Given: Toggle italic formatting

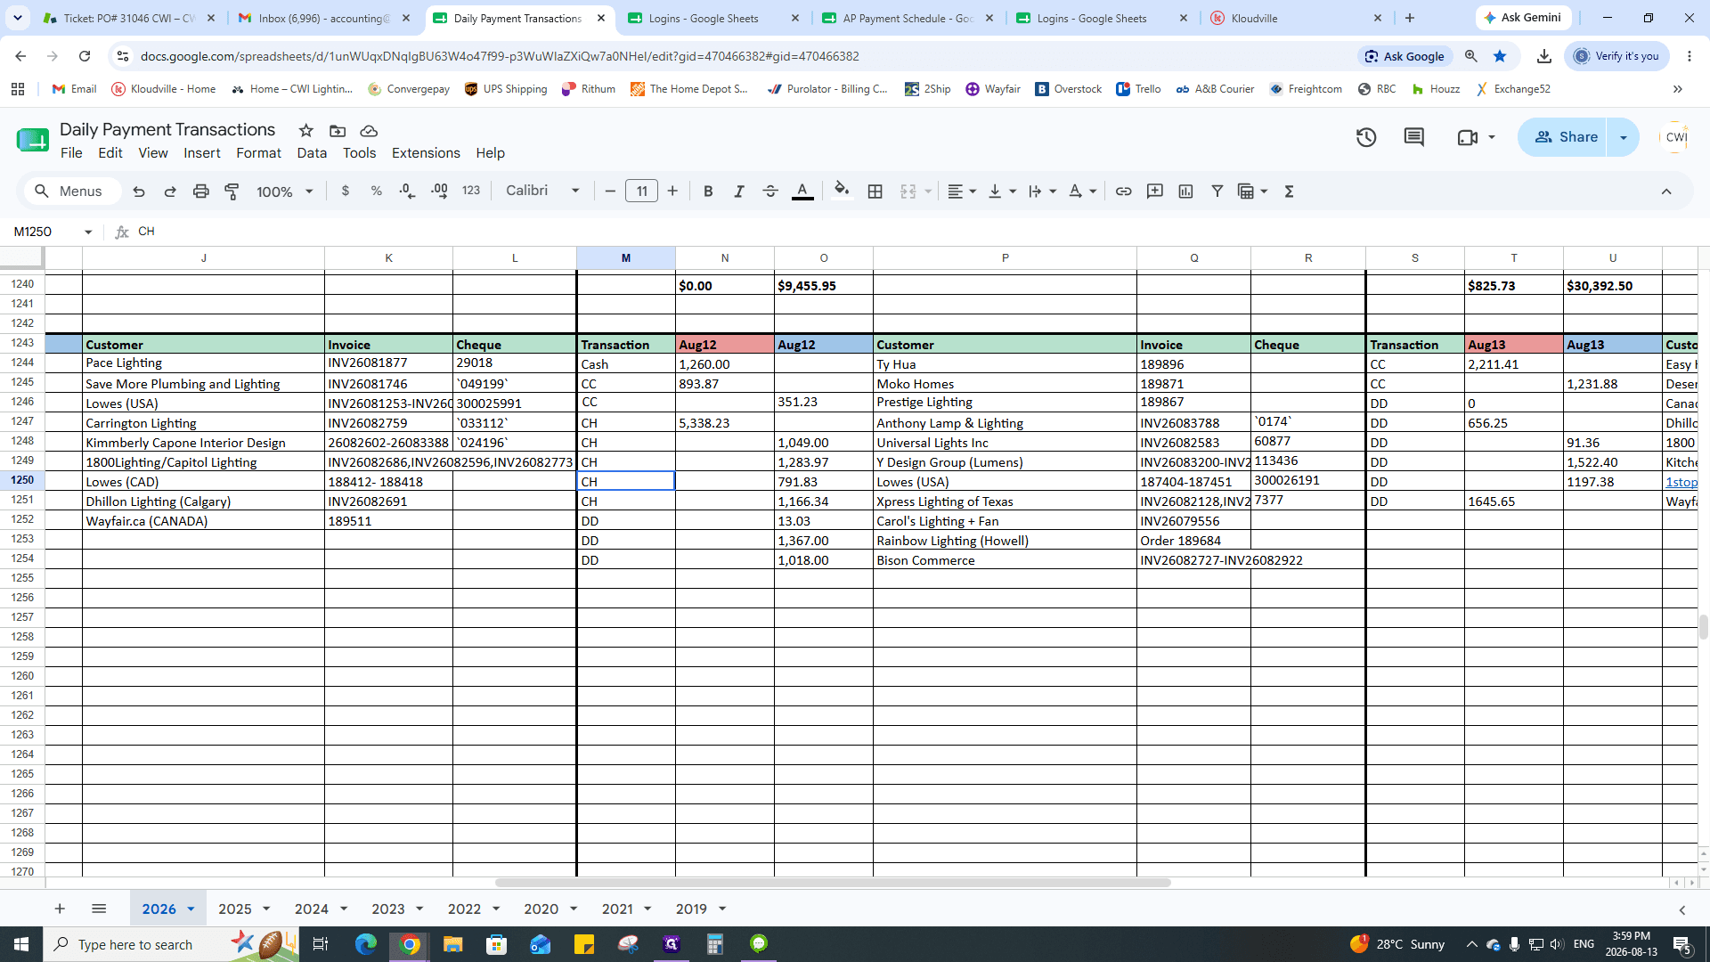Looking at the screenshot, I should [739, 192].
